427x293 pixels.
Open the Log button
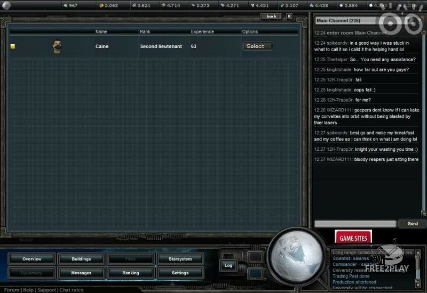coord(228,265)
